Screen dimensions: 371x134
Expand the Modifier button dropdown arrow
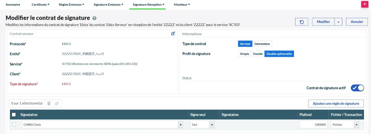(338, 22)
